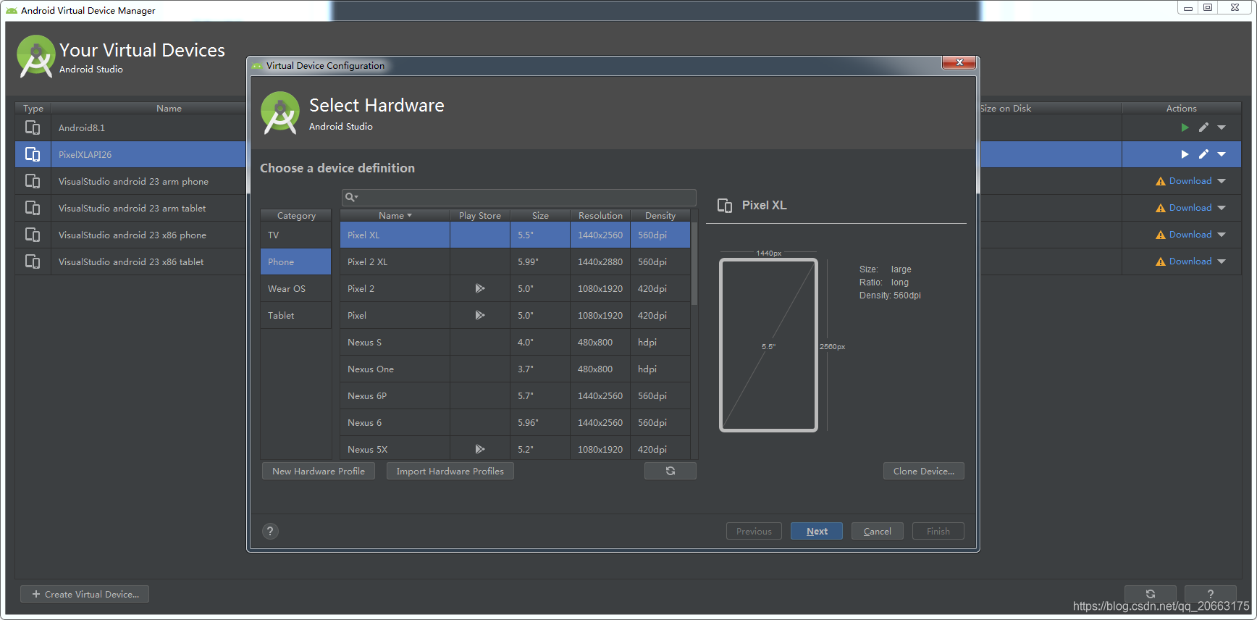This screenshot has width=1257, height=620.
Task: Launch the PixelXLAPI26 virtual device
Action: click(x=1185, y=154)
